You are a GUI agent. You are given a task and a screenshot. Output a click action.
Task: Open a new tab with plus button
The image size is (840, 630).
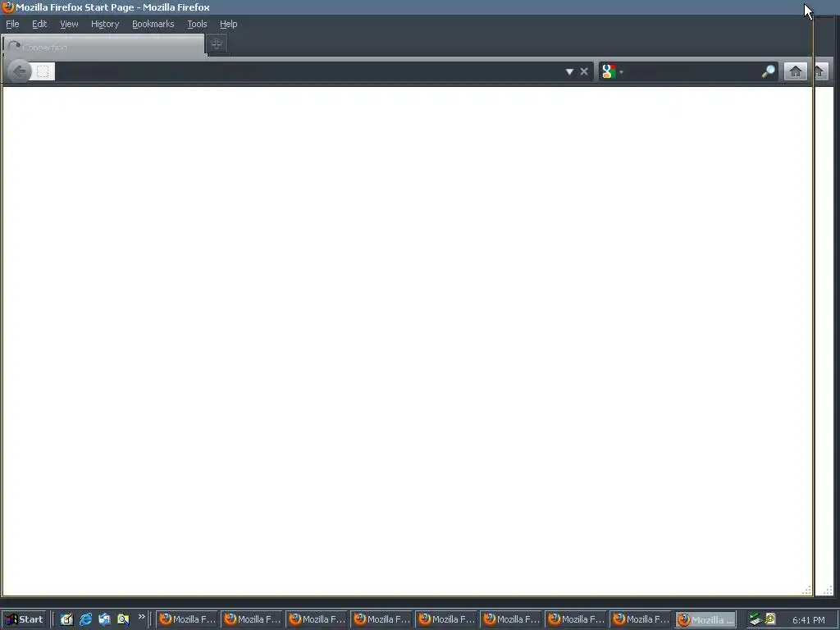tap(217, 44)
